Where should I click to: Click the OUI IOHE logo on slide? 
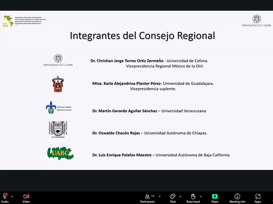coord(8,21)
